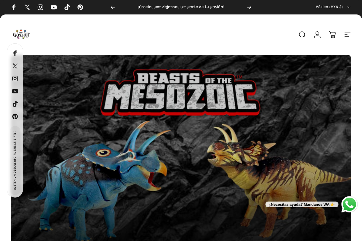Open the YouTube channel from the left sidebar
This screenshot has width=362, height=241.
15,91
